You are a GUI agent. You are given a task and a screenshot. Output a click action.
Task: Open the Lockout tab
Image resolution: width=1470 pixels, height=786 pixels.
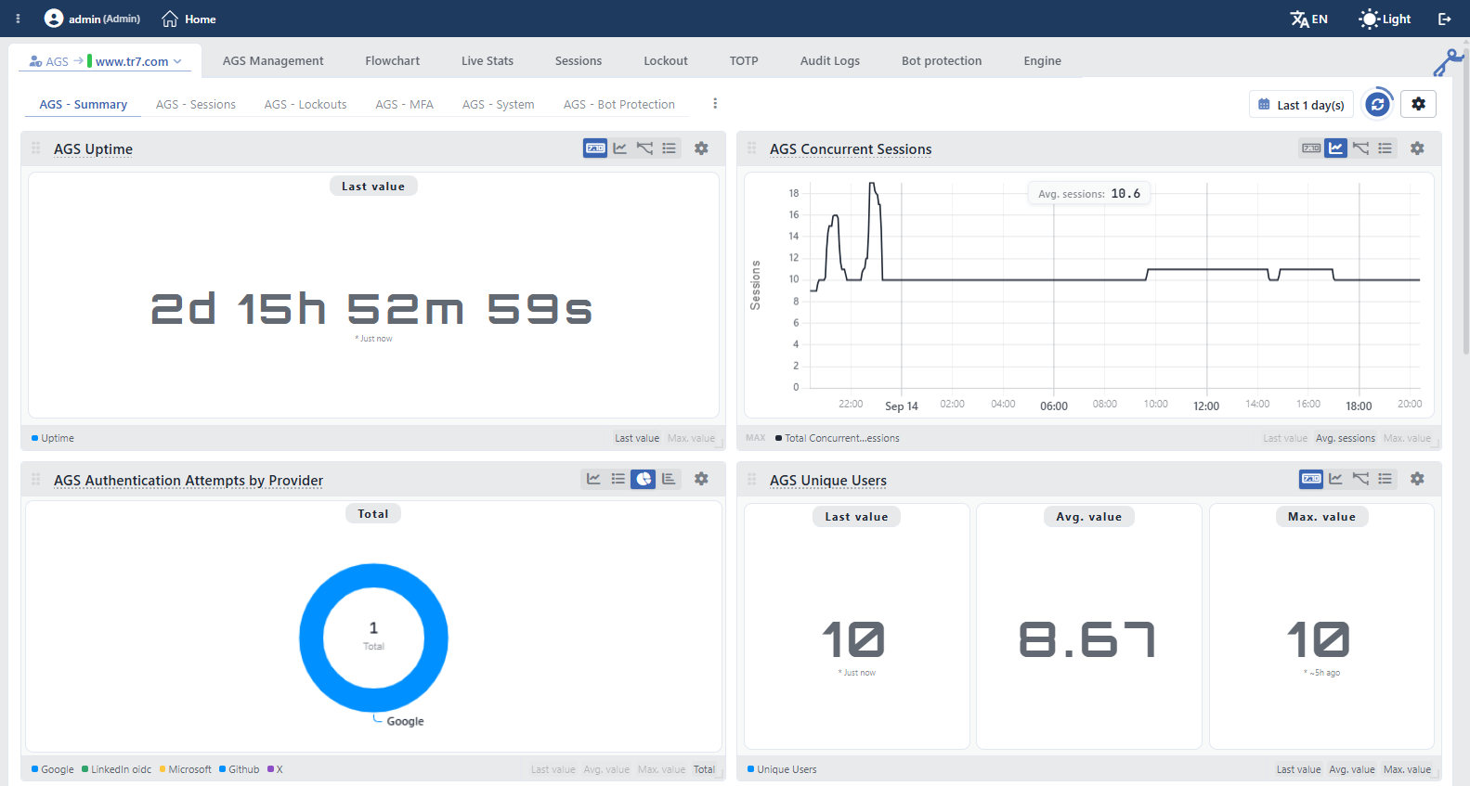(666, 60)
